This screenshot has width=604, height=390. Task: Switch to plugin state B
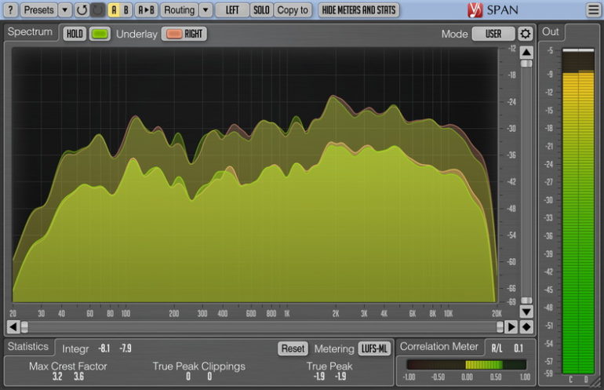pyautogui.click(x=126, y=10)
